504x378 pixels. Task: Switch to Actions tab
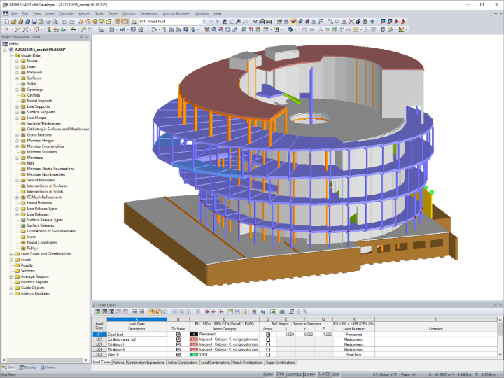click(118, 363)
